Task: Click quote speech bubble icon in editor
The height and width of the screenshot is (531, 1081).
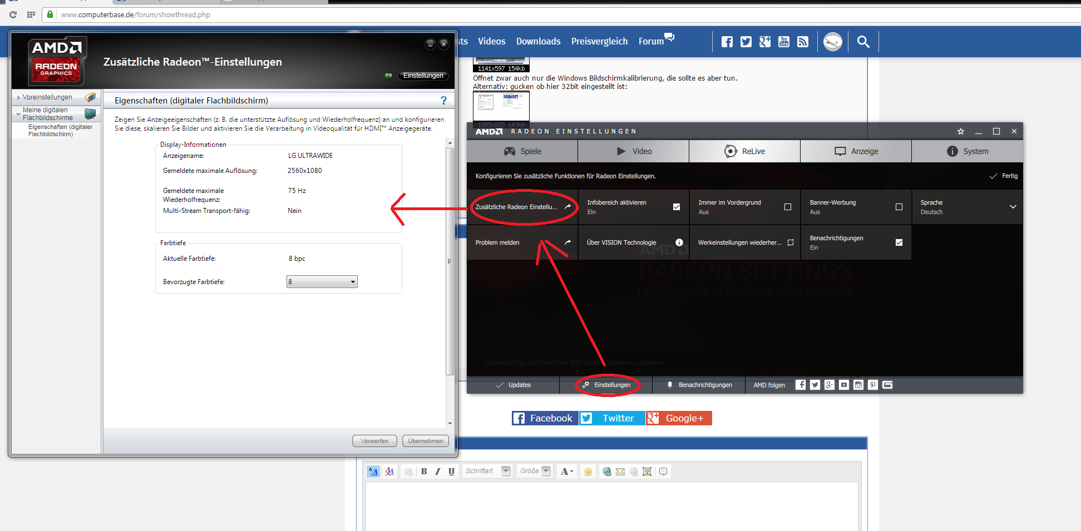Action: coord(663,472)
